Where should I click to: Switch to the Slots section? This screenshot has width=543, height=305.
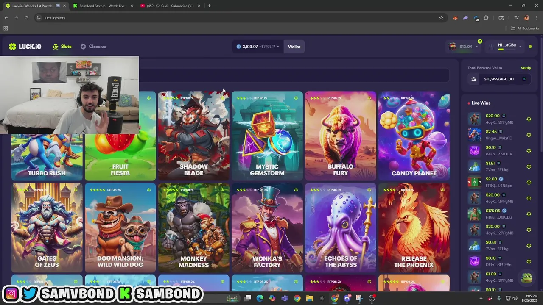(62, 47)
